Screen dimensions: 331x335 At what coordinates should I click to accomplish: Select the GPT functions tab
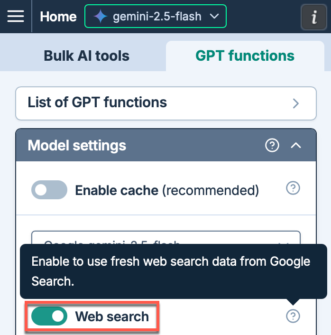click(x=245, y=56)
